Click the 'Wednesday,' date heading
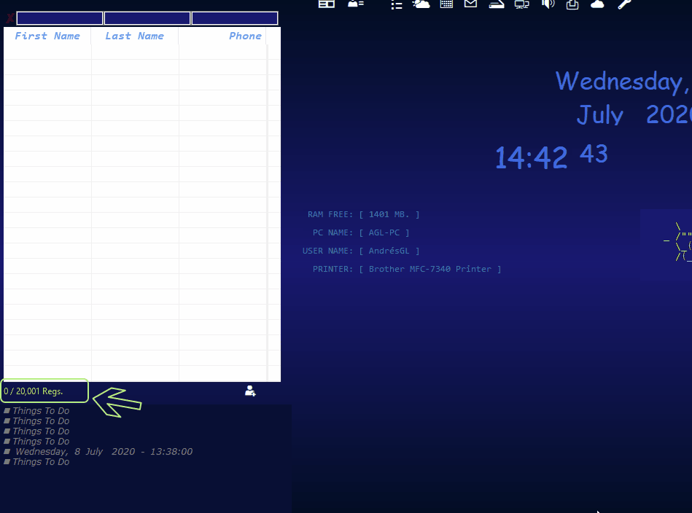This screenshot has width=692, height=513. [622, 82]
